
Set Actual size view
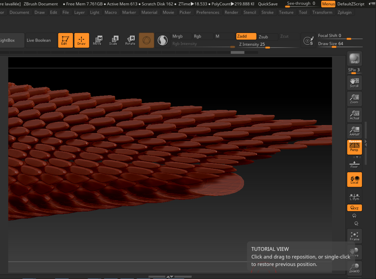355,115
